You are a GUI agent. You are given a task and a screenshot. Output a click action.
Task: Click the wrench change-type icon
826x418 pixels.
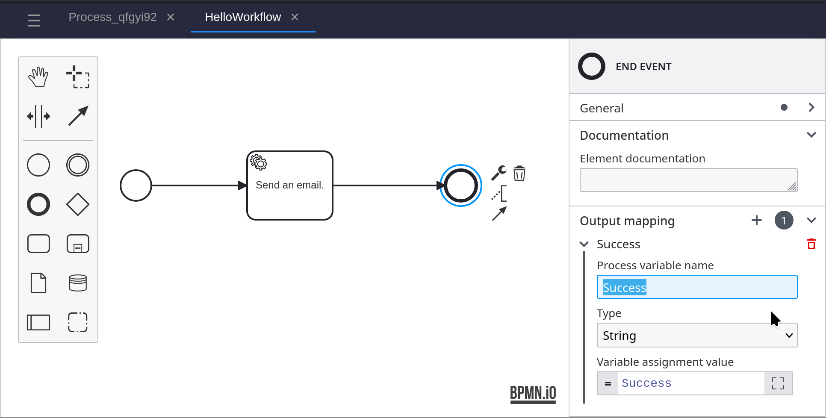499,173
